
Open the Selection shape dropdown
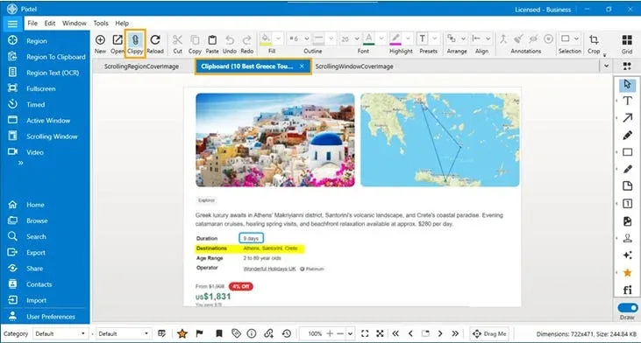[x=576, y=38]
